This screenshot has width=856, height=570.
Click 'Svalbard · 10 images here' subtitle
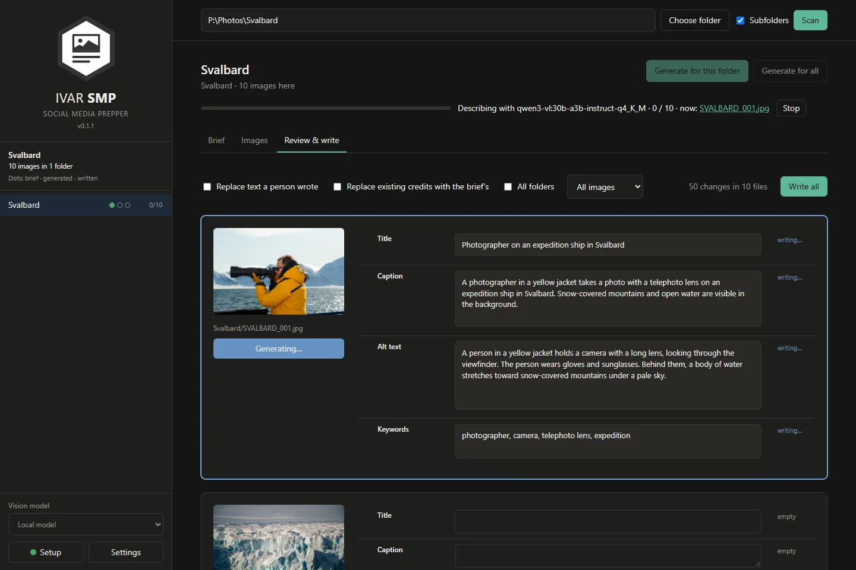pyautogui.click(x=248, y=85)
